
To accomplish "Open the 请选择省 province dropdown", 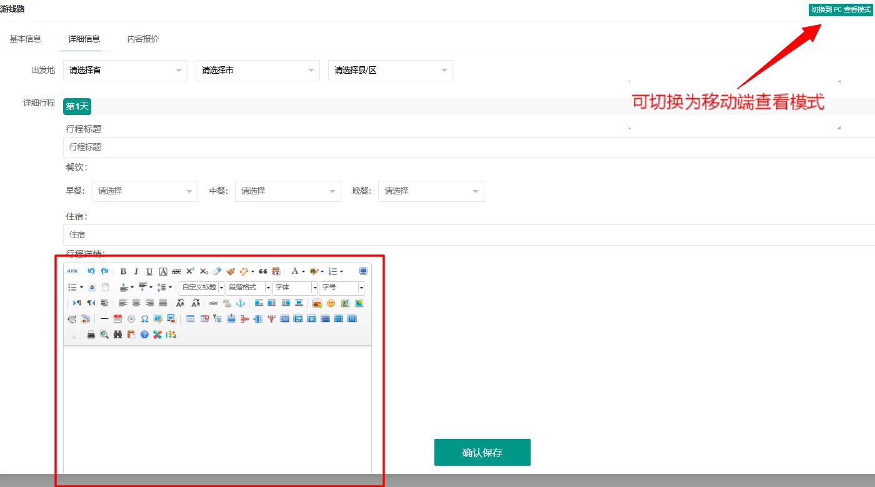I will tap(125, 70).
